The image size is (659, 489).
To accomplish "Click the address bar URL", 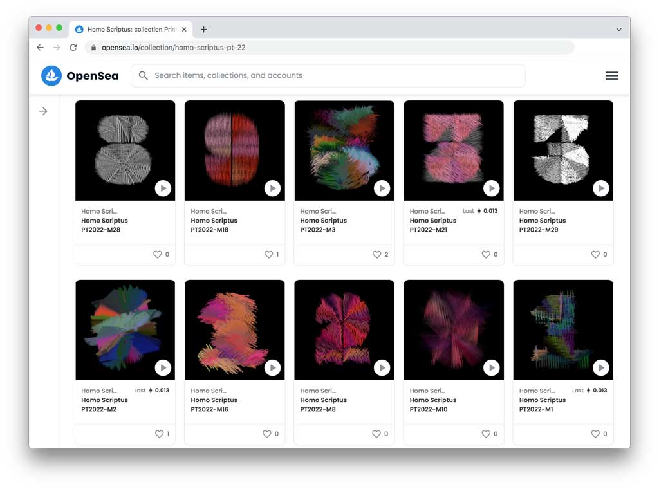I will click(x=174, y=48).
